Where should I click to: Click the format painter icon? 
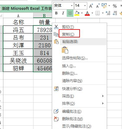coord(121,13)
